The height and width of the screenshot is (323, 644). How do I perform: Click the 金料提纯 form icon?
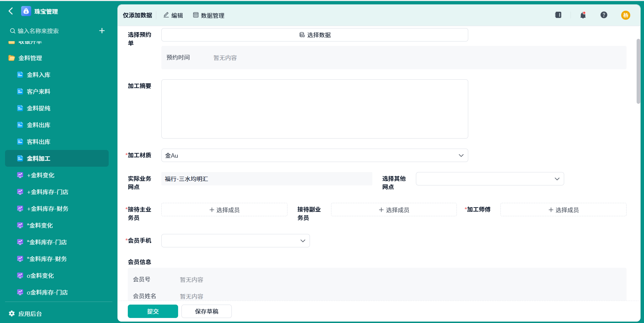(20, 108)
